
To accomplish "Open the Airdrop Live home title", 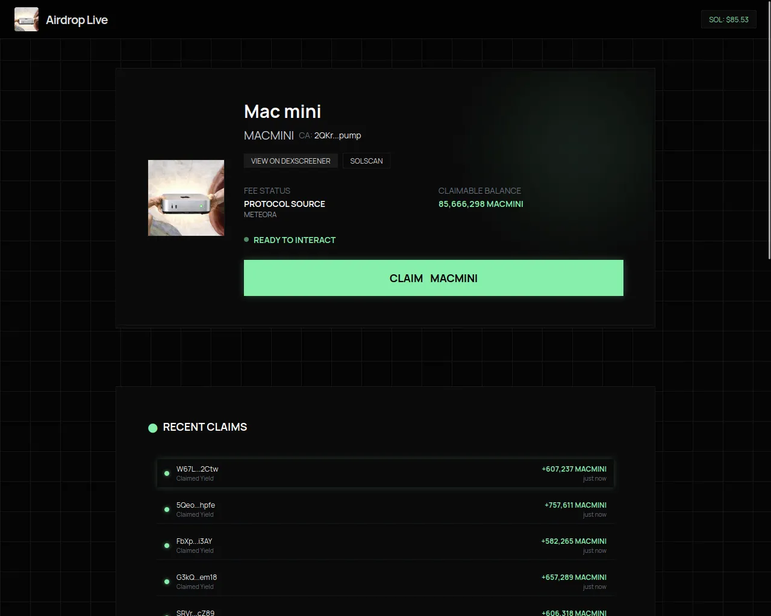I will tap(76, 20).
